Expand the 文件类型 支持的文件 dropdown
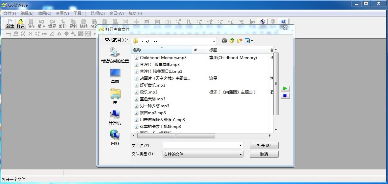The height and width of the screenshot is (184, 388). 240,154
